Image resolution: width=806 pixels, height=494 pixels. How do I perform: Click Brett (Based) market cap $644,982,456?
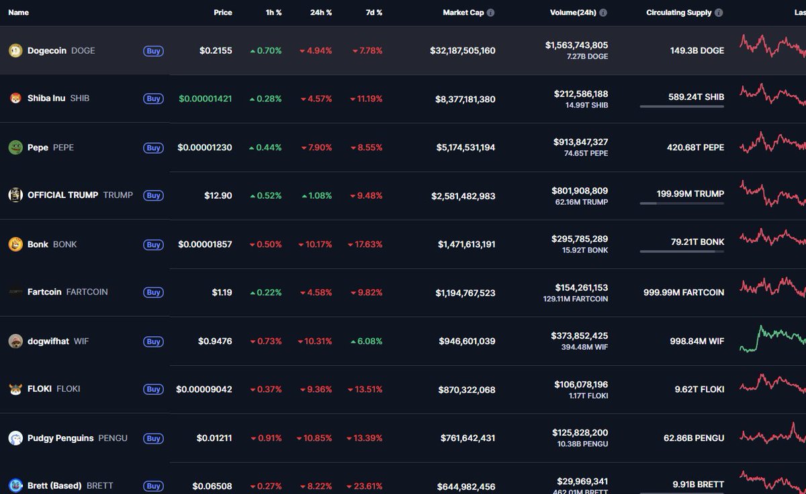(x=466, y=487)
